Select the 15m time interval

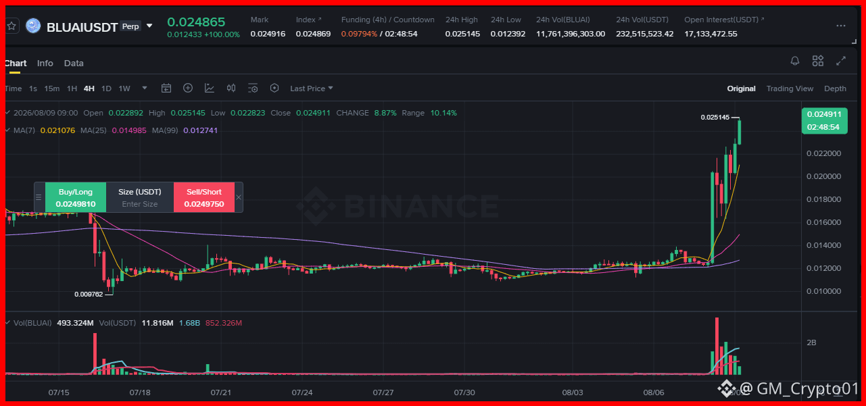tap(52, 88)
